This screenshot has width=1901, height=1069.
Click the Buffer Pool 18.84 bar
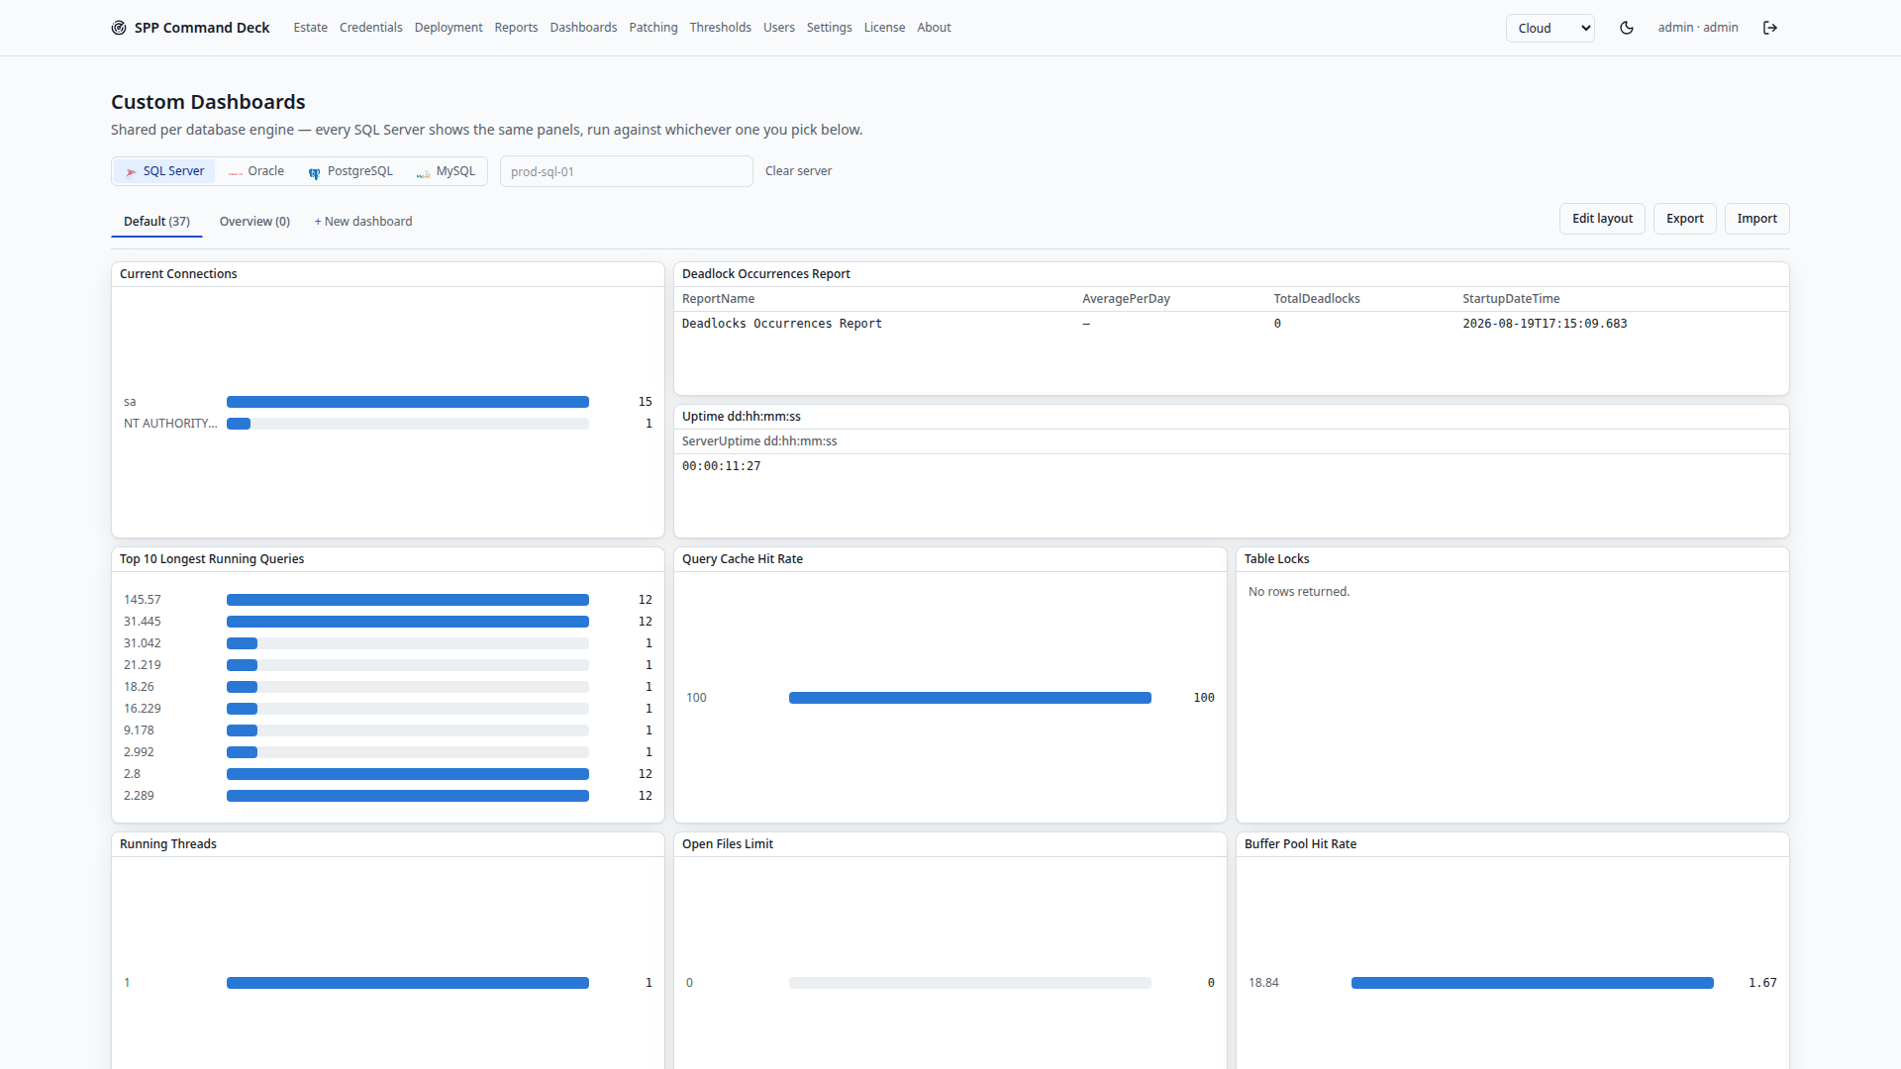[1533, 983]
